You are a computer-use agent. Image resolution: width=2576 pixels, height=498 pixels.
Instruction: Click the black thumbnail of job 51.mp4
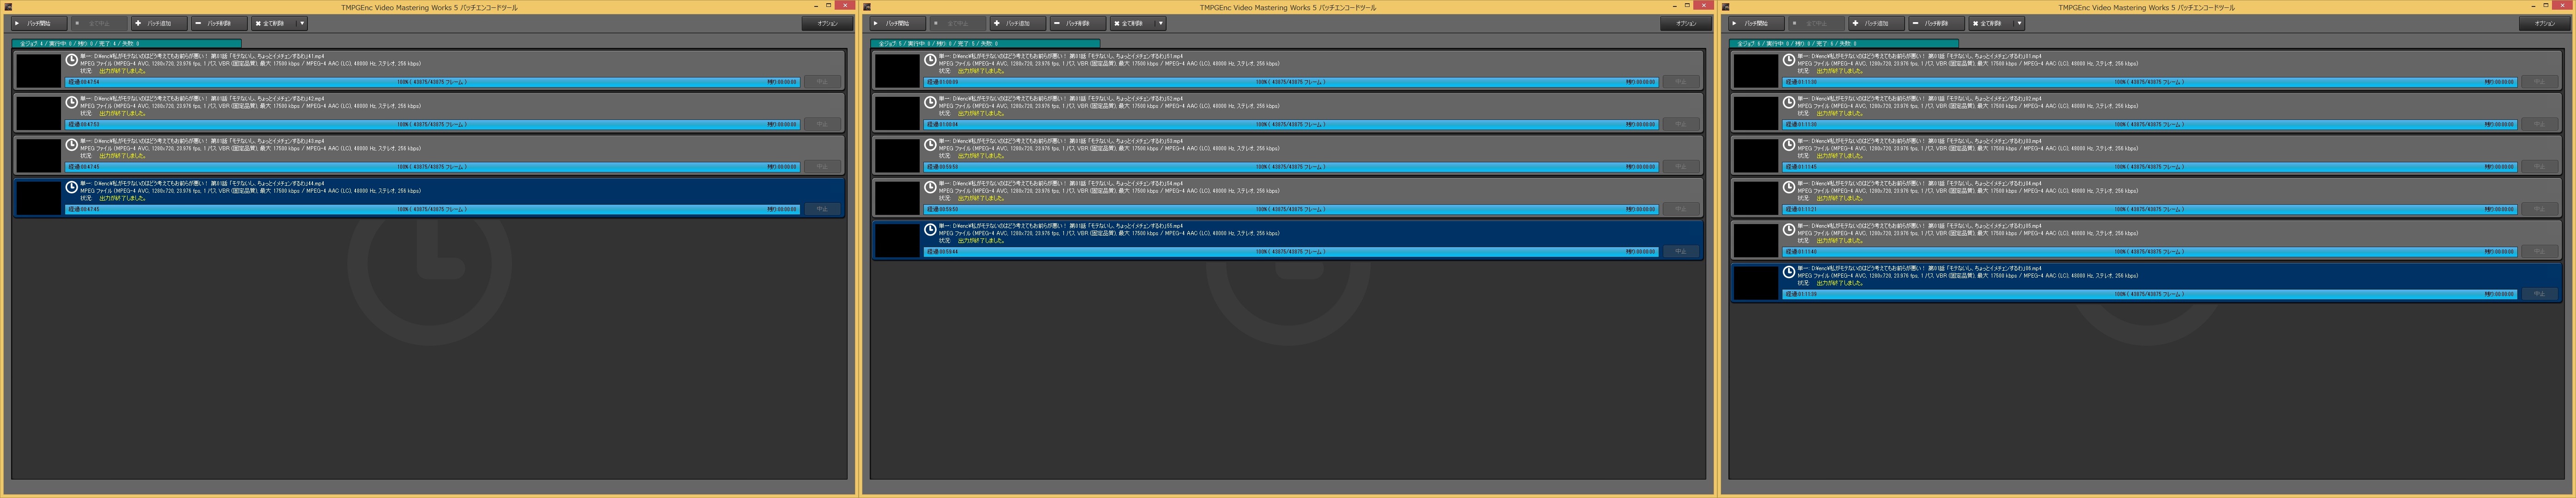(897, 71)
